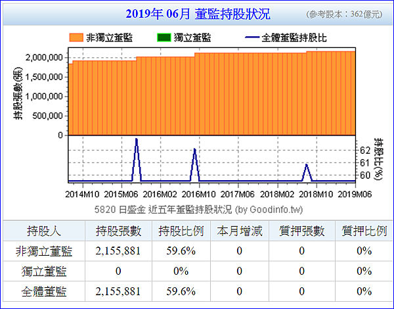Click the 0 持股張數 in 獨立董監 row
The width and height of the screenshot is (394, 309).
tap(118, 271)
